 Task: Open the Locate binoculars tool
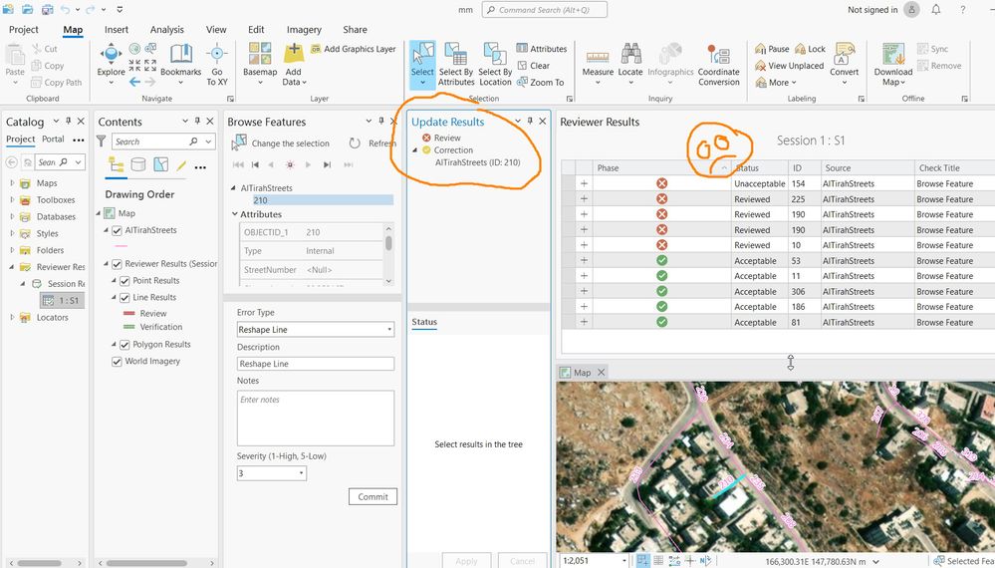(x=630, y=53)
